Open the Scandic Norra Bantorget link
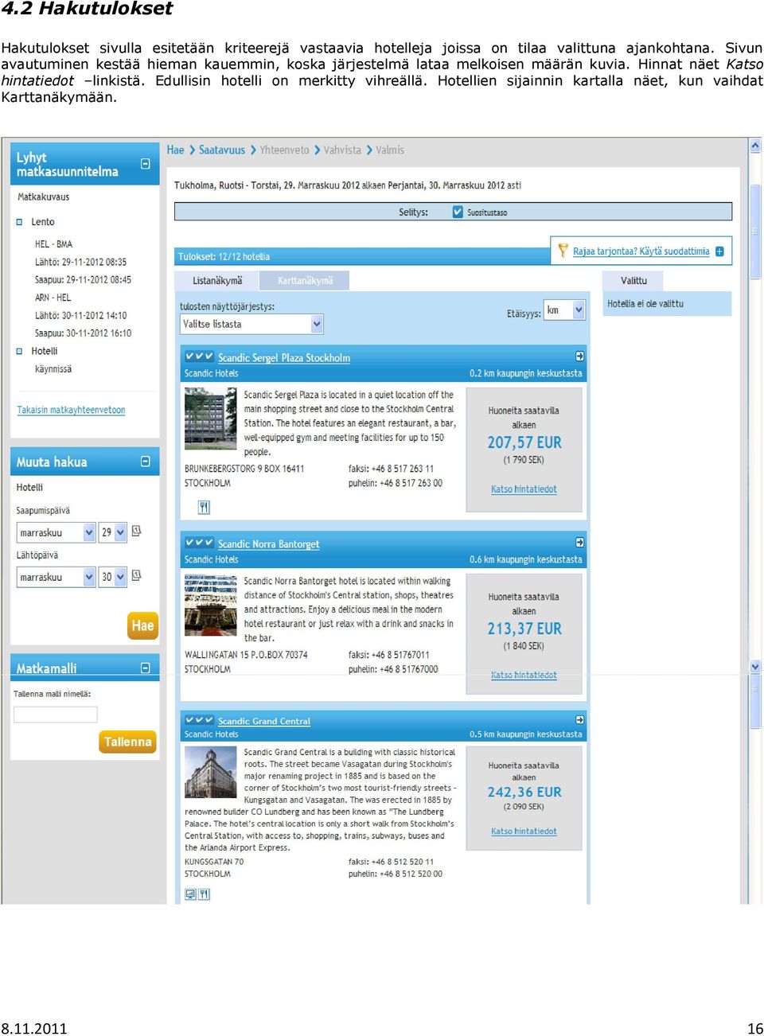Viewport: 764px width, 1036px height. pos(269,544)
